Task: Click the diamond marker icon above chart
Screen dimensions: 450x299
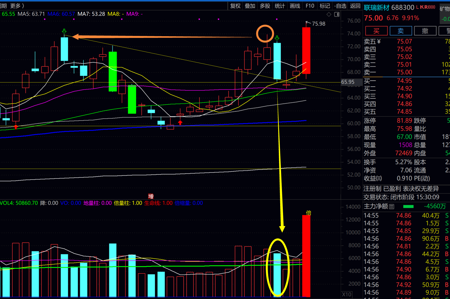Action: 329,14
